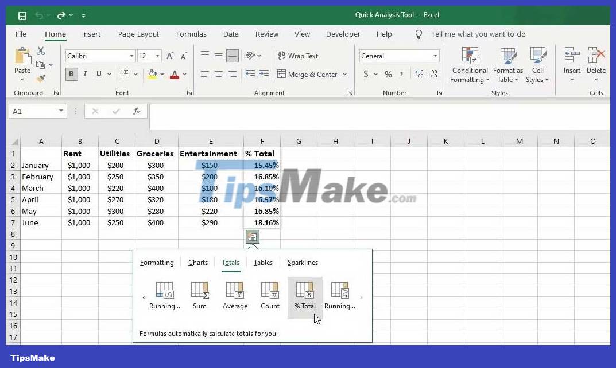Enable Wrap Text for the selection
The height and width of the screenshot is (368, 616).
click(x=298, y=56)
